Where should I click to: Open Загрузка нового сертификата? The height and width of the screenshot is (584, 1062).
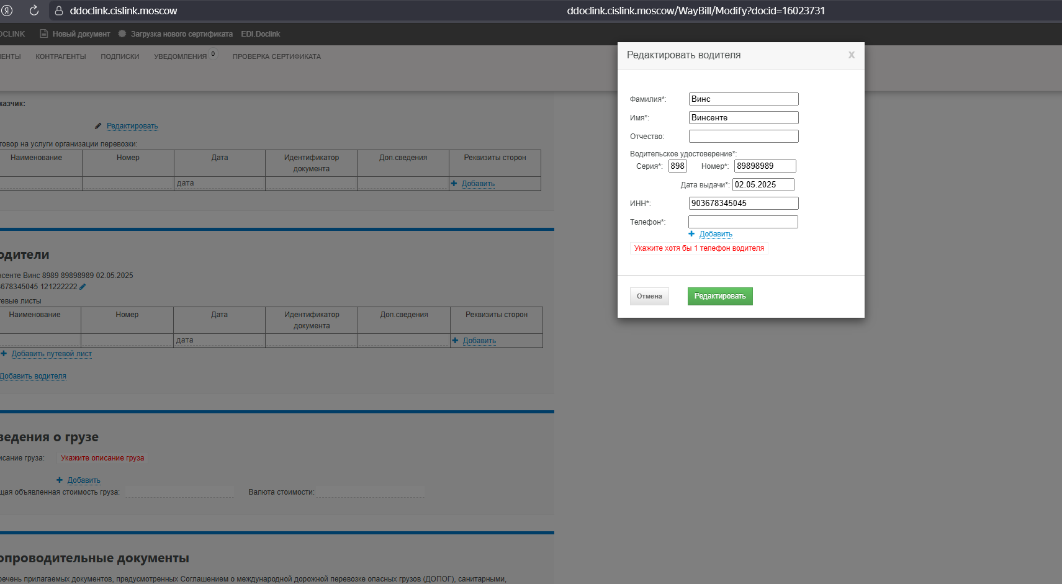[182, 34]
